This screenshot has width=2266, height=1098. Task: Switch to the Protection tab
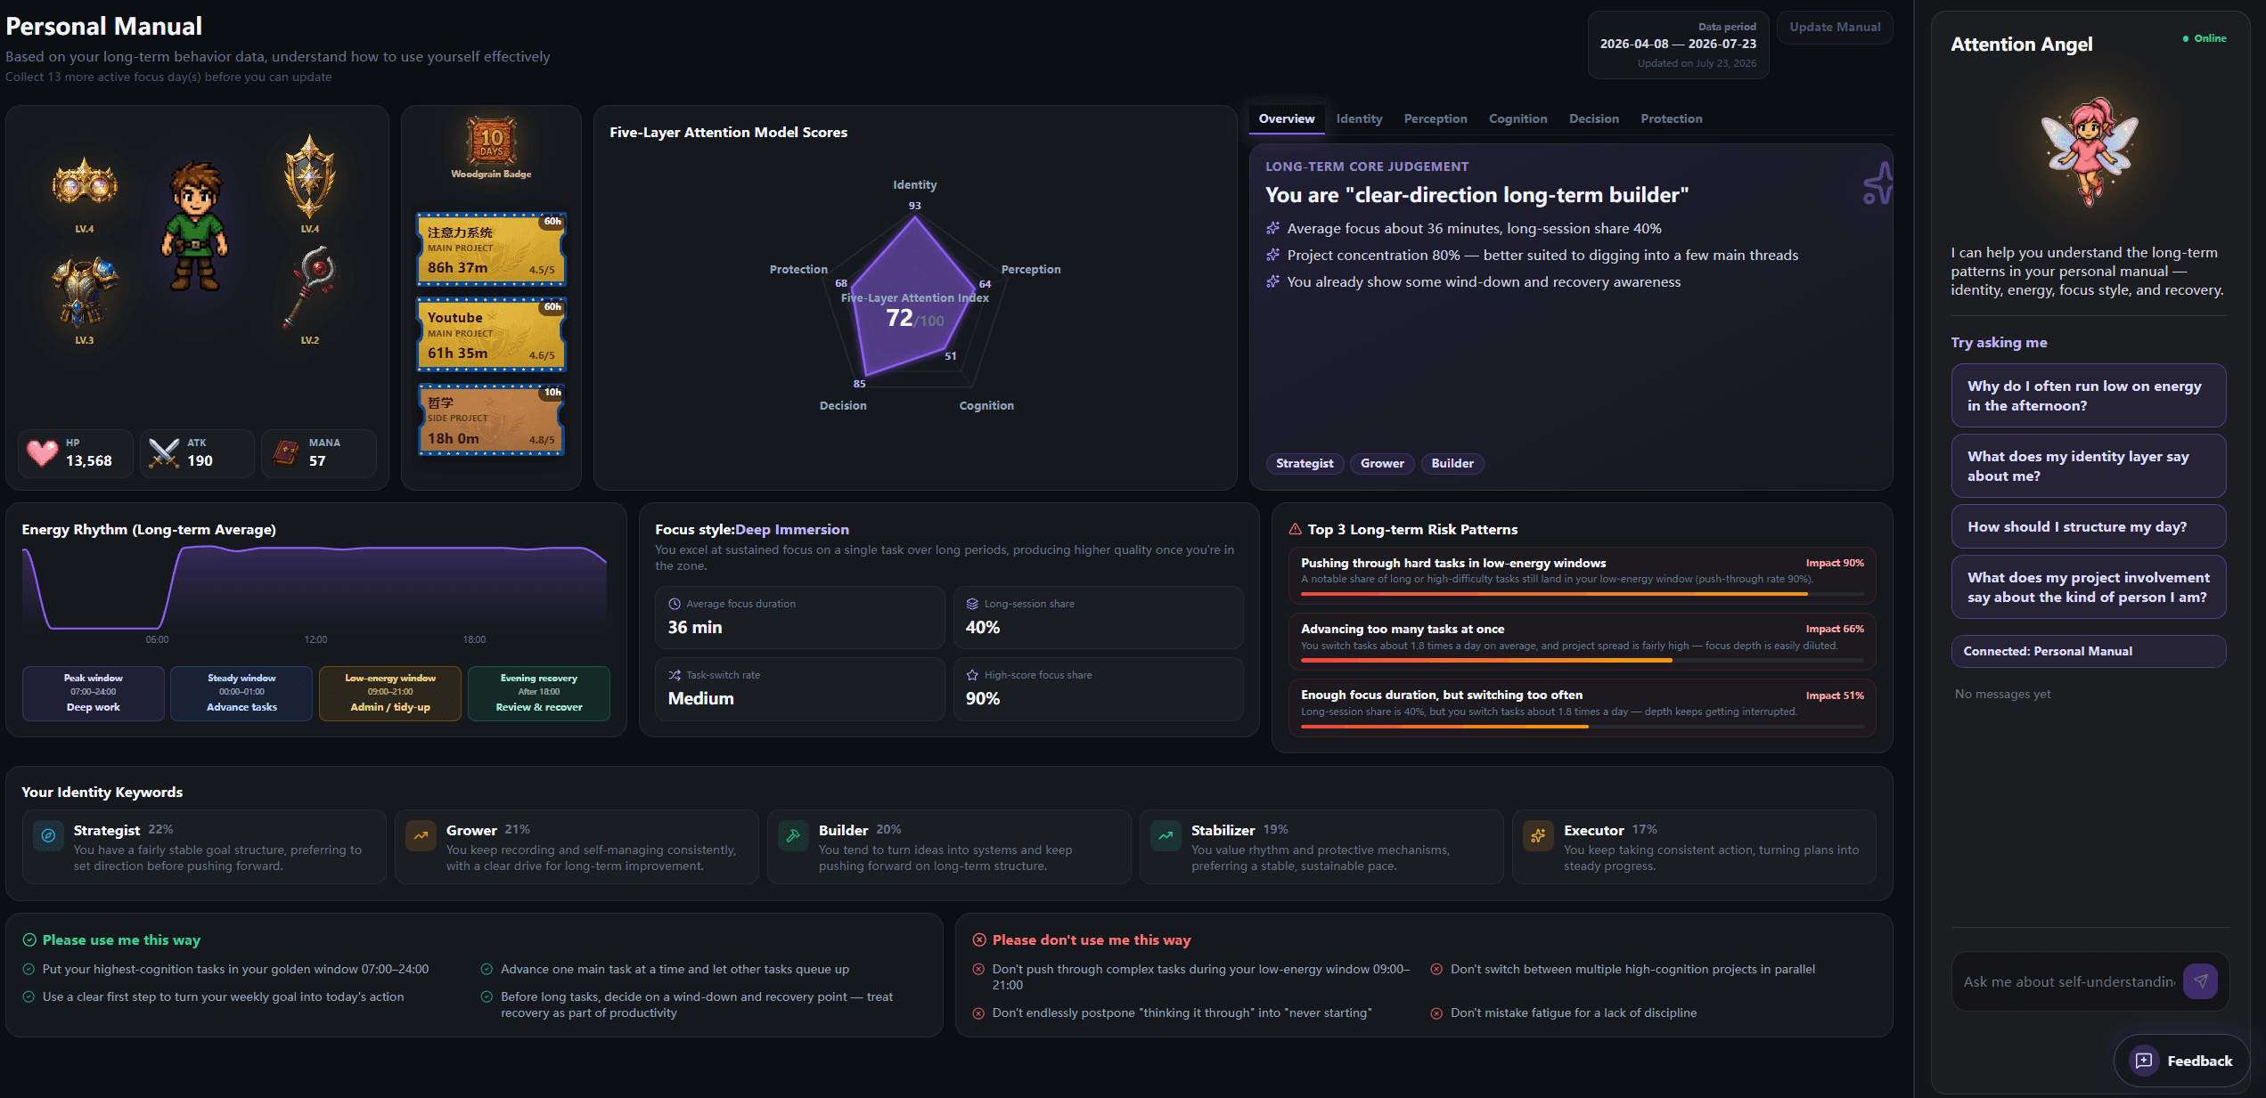tap(1671, 118)
